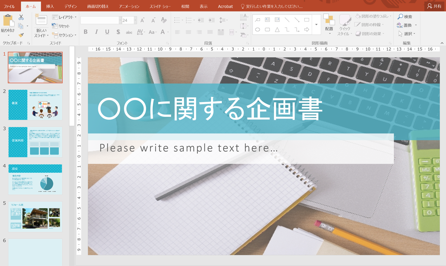Open the 配置 arrange dropdown
Image resolution: width=446 pixels, height=266 pixels.
click(x=329, y=24)
